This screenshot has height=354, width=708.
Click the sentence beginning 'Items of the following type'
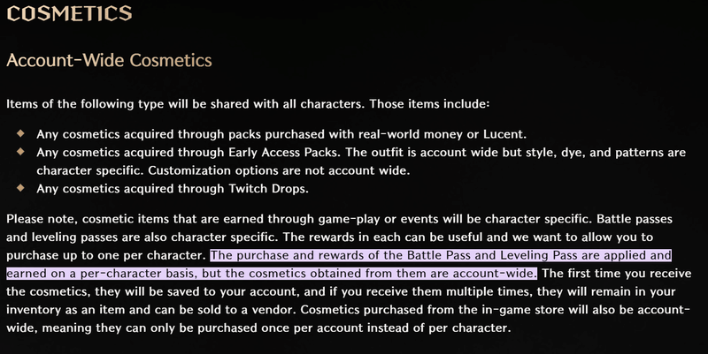247,103
